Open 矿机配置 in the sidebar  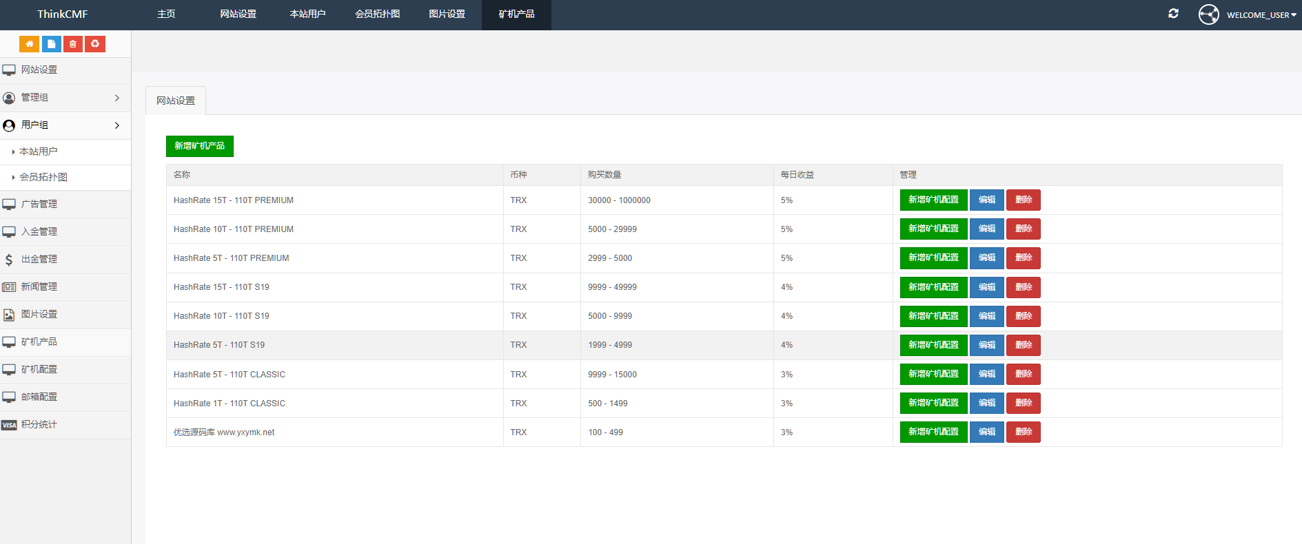[x=65, y=370]
